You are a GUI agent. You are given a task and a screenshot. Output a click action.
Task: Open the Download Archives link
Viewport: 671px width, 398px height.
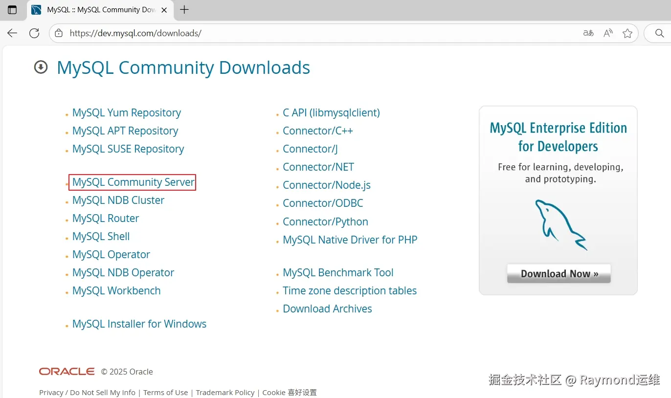point(327,309)
